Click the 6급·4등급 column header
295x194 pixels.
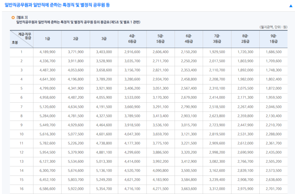click(189, 39)
